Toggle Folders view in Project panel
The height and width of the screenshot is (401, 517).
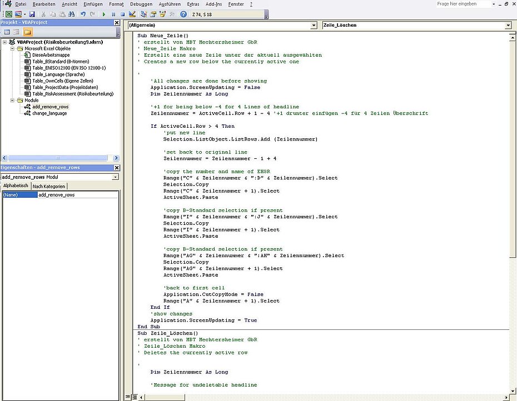click(x=28, y=32)
